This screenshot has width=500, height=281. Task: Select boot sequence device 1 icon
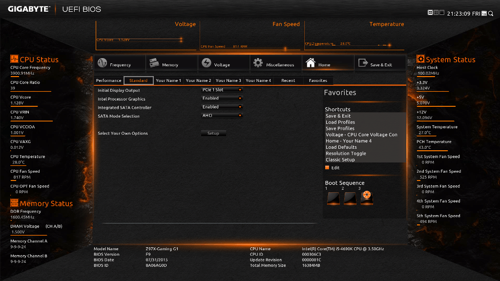tap(333, 198)
